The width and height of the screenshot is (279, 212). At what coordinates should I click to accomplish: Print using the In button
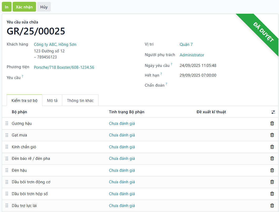7,7
